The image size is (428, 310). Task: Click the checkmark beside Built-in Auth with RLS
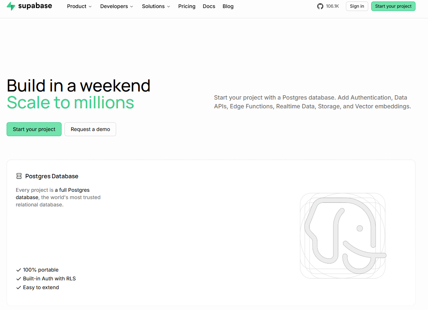(x=19, y=279)
